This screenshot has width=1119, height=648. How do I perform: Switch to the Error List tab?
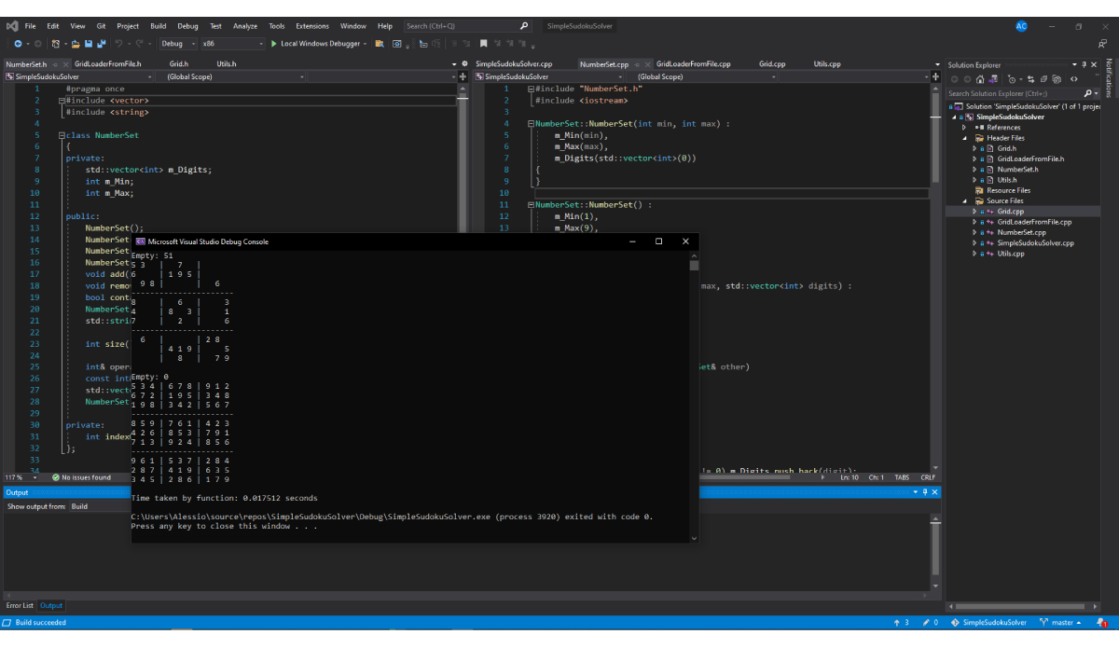(21, 606)
